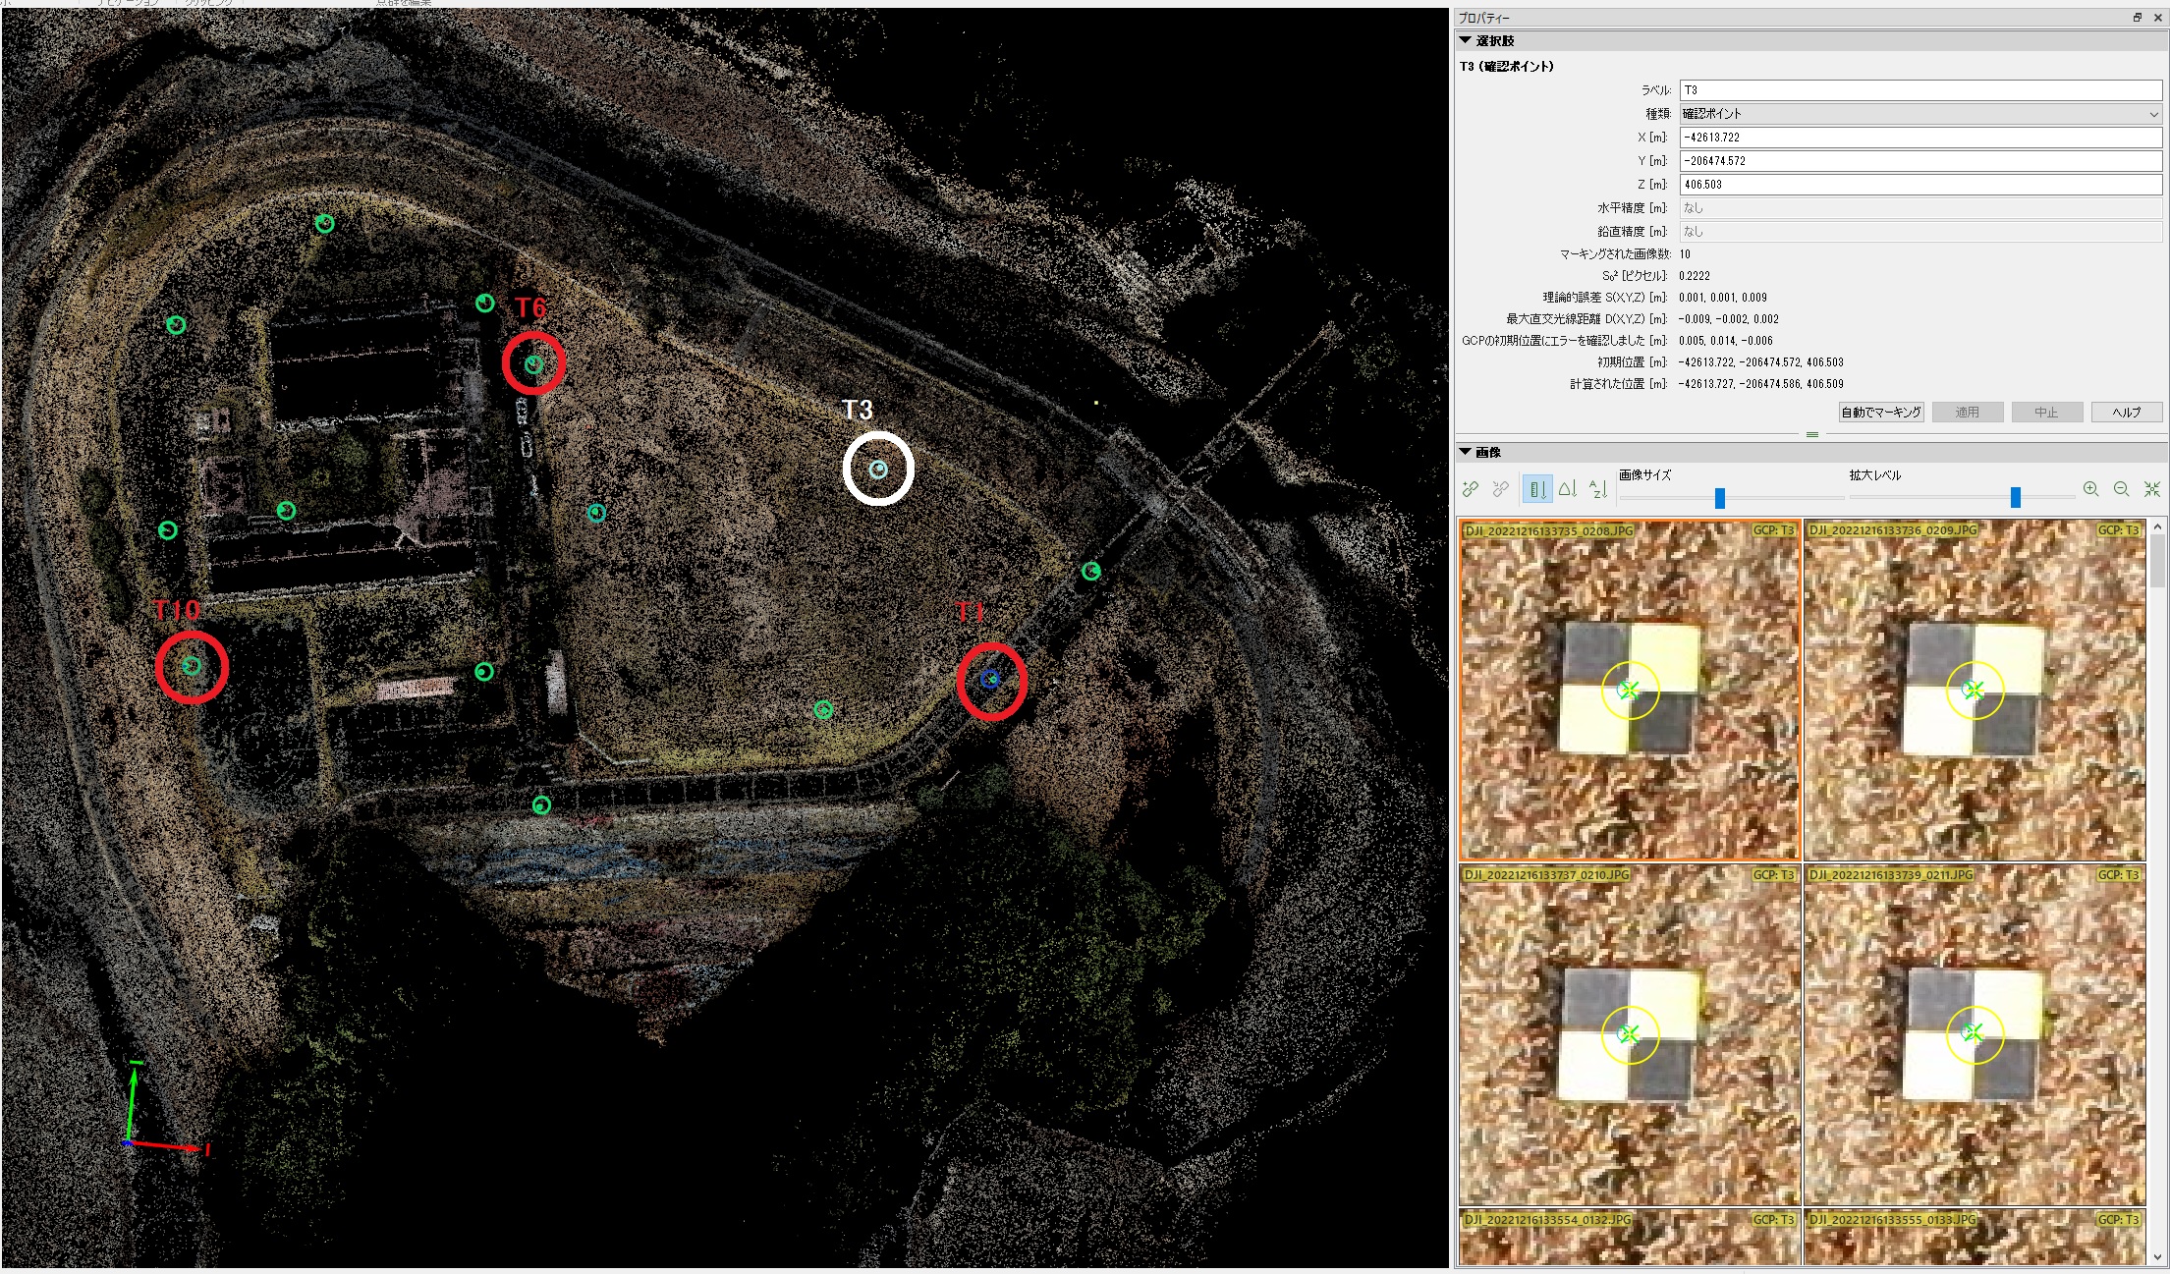
Task: Click the 拡大レベル slider handle
Action: tap(2016, 498)
